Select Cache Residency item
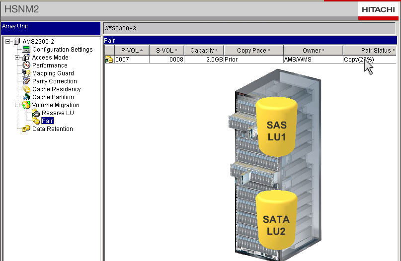 tap(56, 89)
